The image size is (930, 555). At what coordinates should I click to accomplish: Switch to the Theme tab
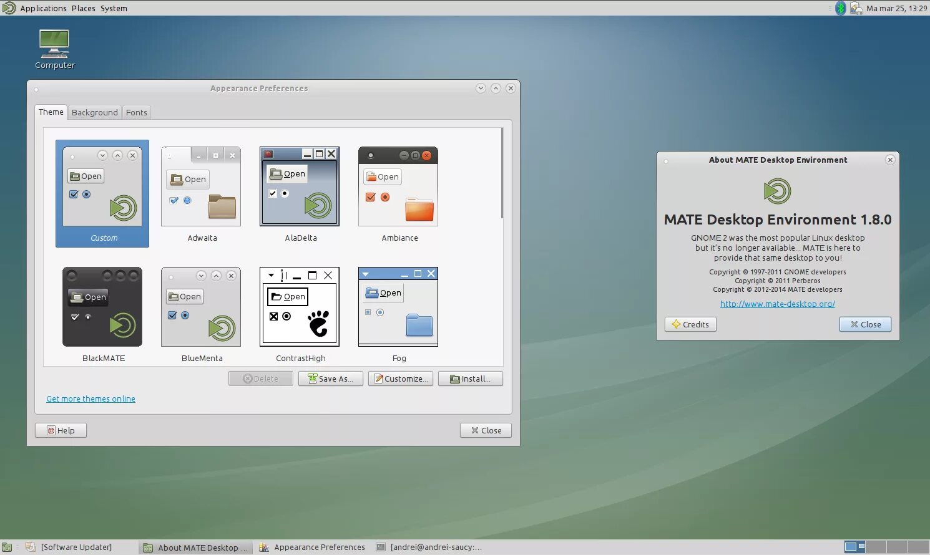point(51,112)
